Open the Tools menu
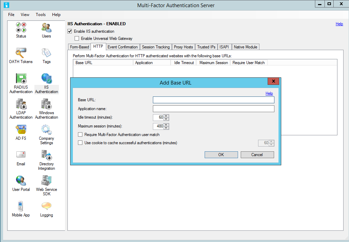The width and height of the screenshot is (349, 242). tap(41, 15)
